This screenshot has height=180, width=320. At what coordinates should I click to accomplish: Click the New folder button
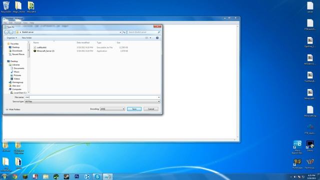pos(26,38)
